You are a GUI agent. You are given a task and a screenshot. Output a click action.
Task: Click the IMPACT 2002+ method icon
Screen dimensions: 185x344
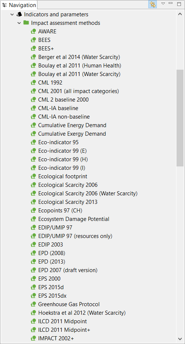[x=33, y=338]
